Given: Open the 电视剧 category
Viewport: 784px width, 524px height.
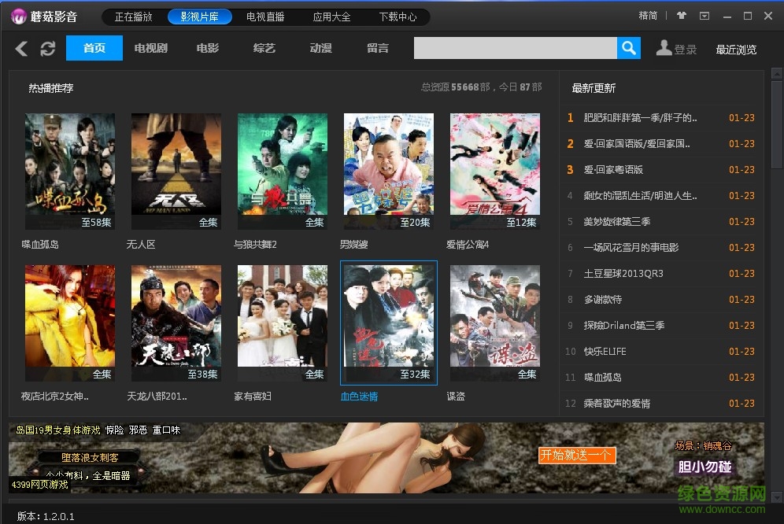Looking at the screenshot, I should 150,48.
